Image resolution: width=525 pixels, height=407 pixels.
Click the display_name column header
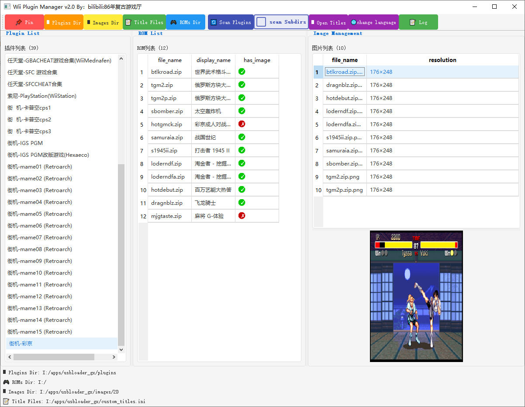(213, 60)
